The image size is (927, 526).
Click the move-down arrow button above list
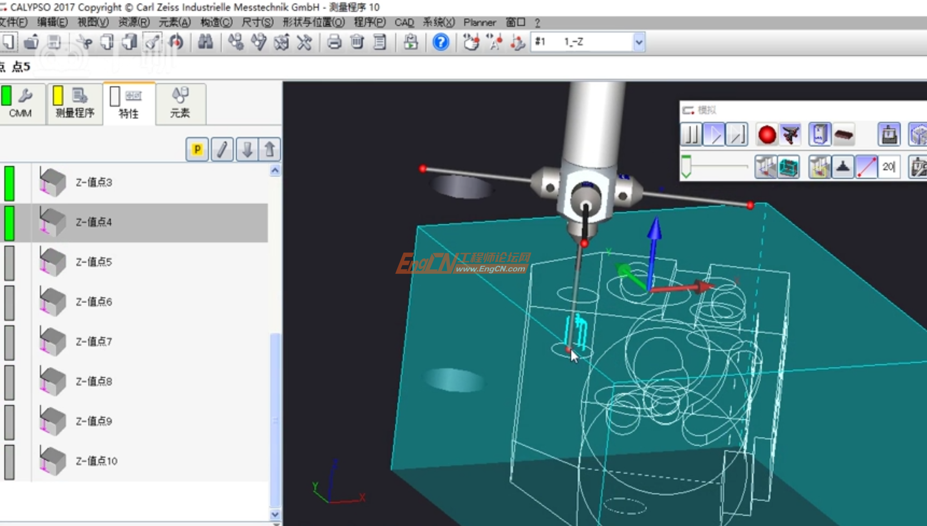pos(247,149)
